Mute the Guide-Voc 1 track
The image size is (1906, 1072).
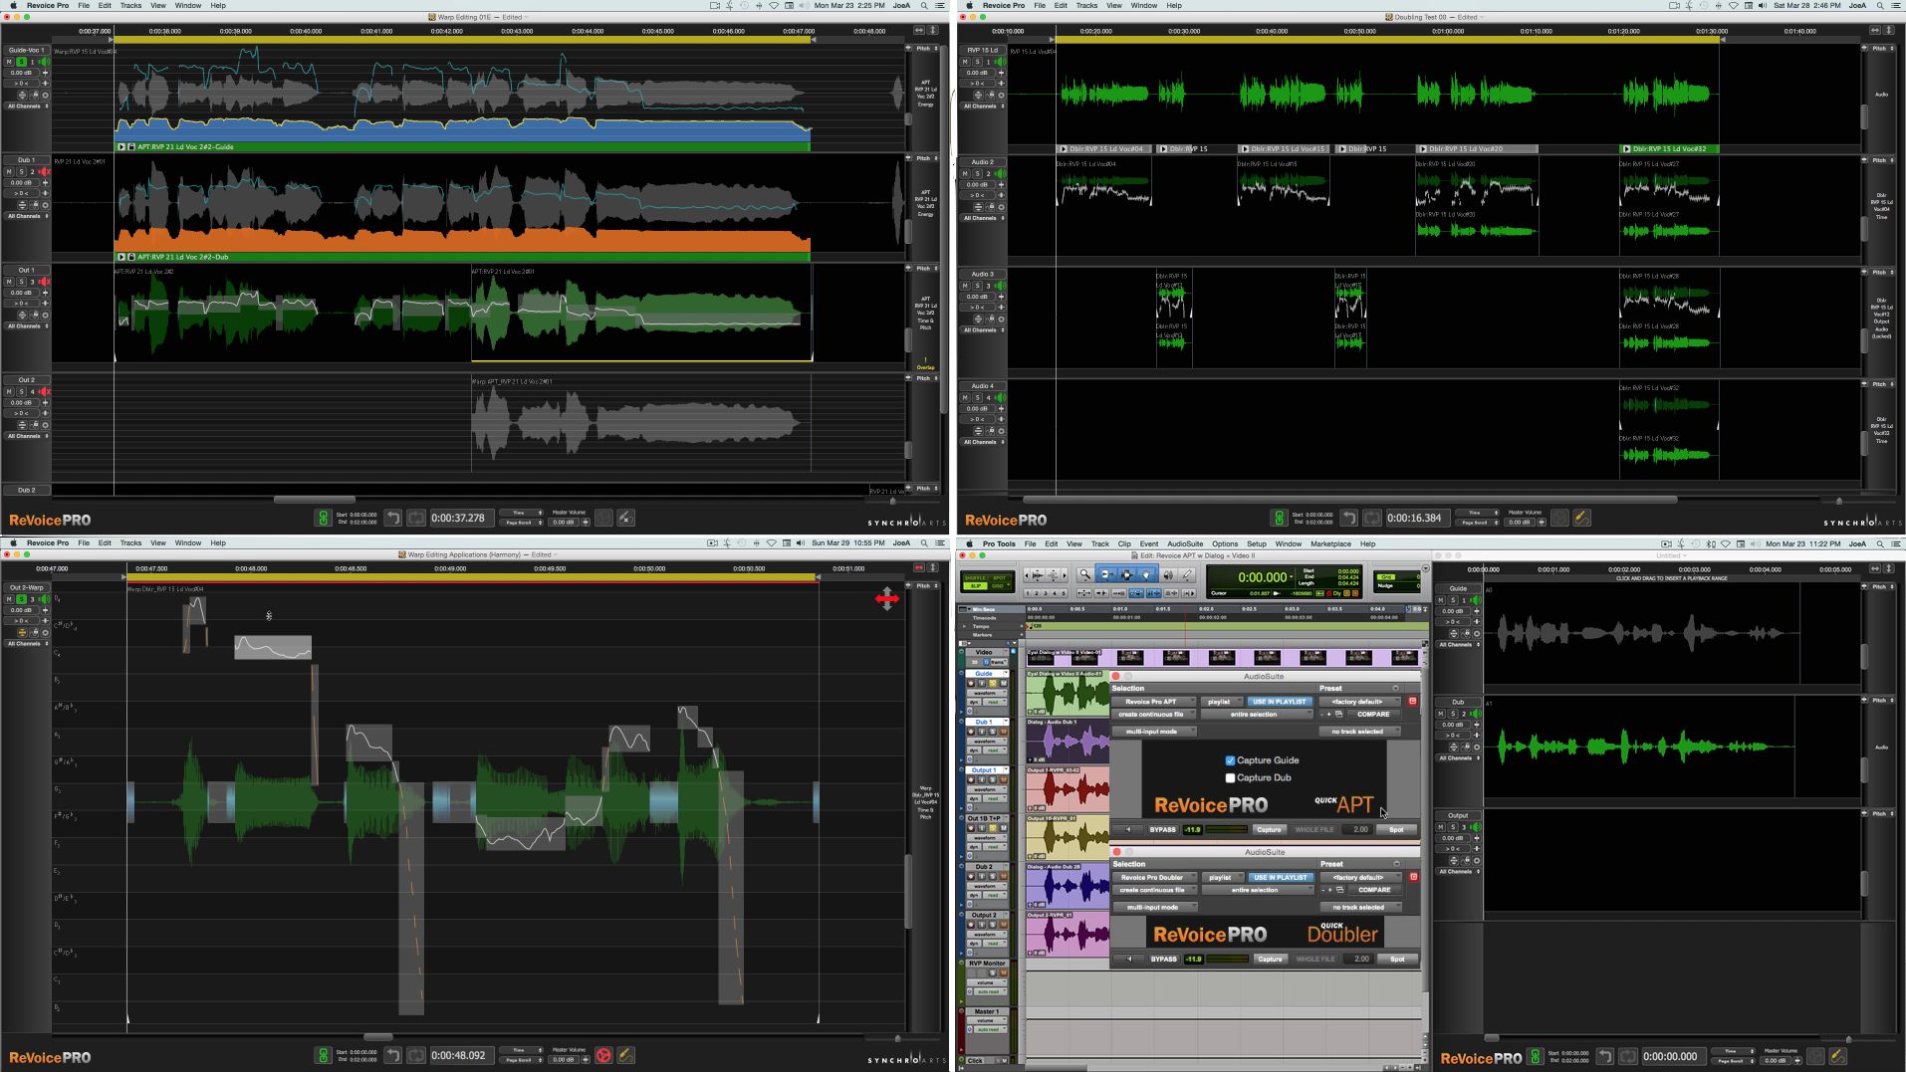point(9,62)
